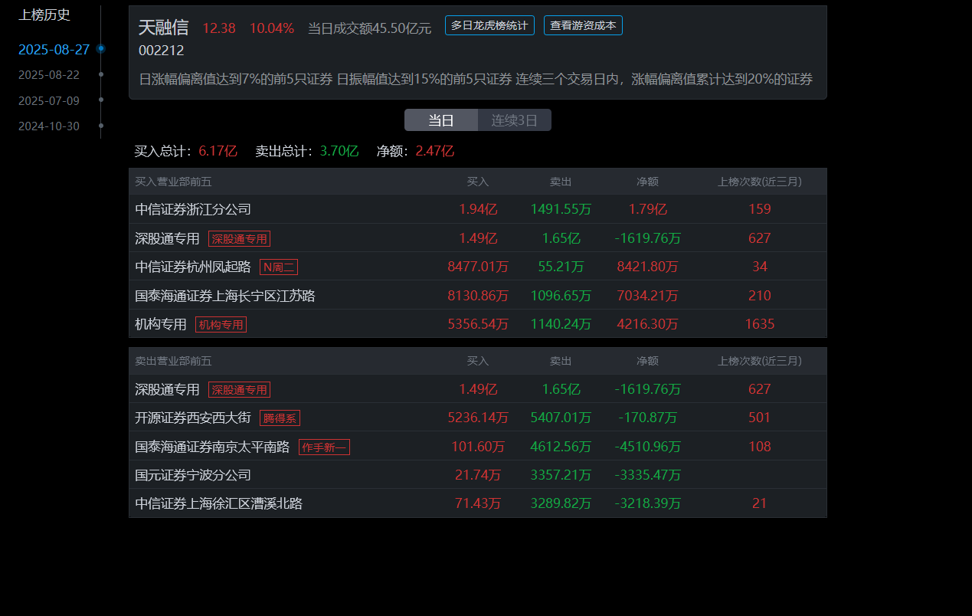
Task: Click the price 12.38
Action: (219, 28)
